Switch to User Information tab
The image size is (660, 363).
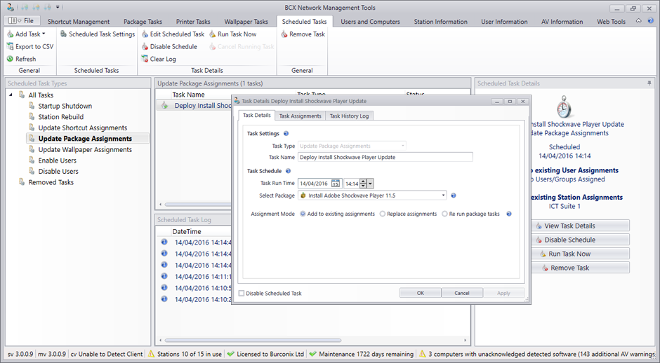point(504,22)
